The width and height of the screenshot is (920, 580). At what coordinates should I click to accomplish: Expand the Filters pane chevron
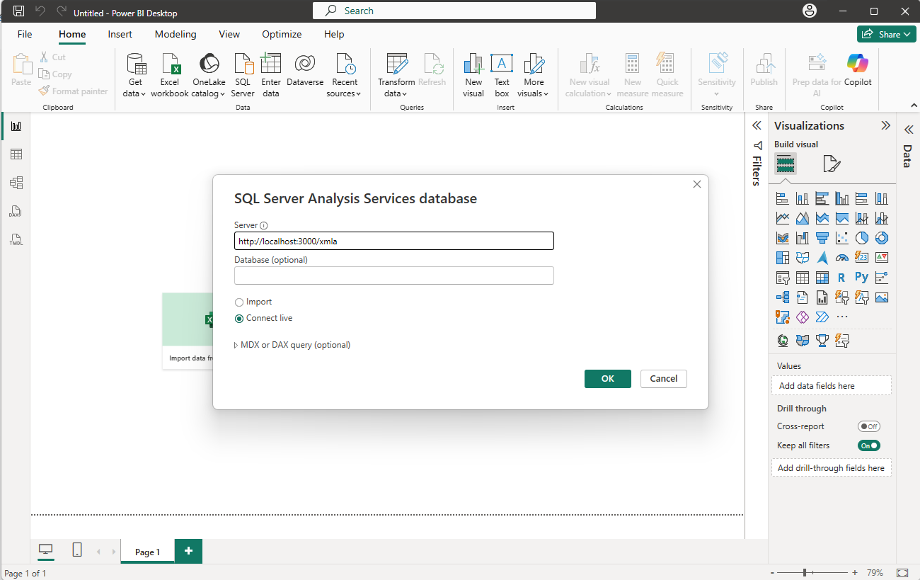[x=757, y=125]
